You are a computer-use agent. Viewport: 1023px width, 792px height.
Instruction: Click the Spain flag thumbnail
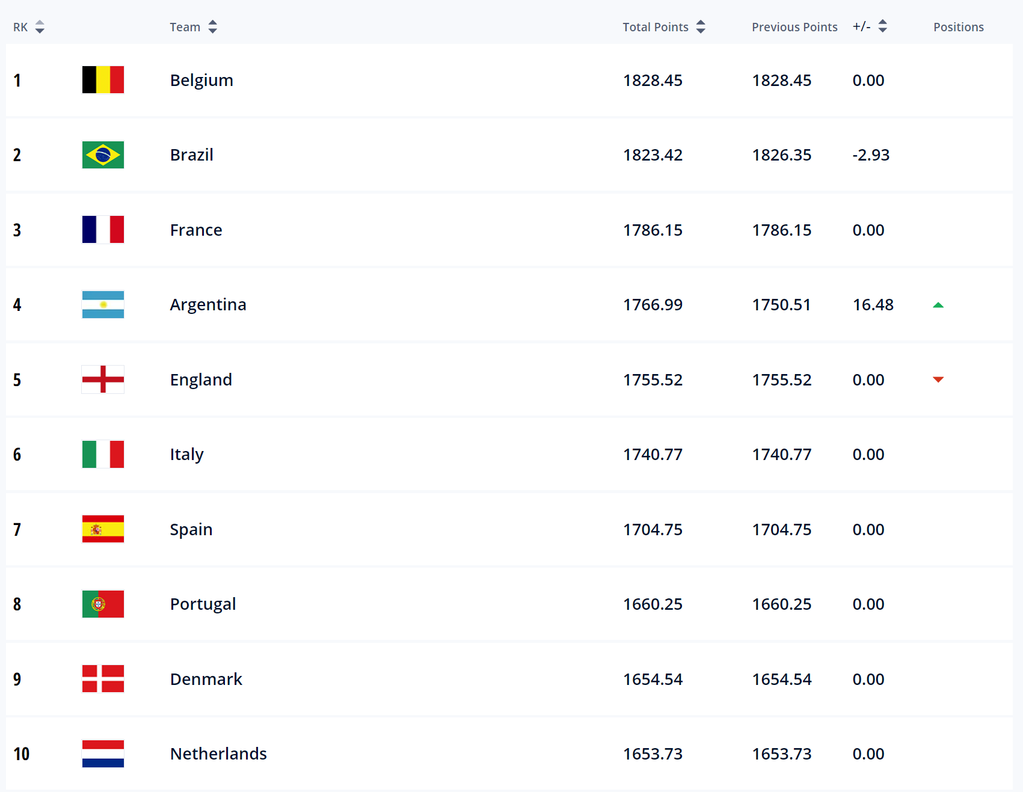click(x=103, y=529)
